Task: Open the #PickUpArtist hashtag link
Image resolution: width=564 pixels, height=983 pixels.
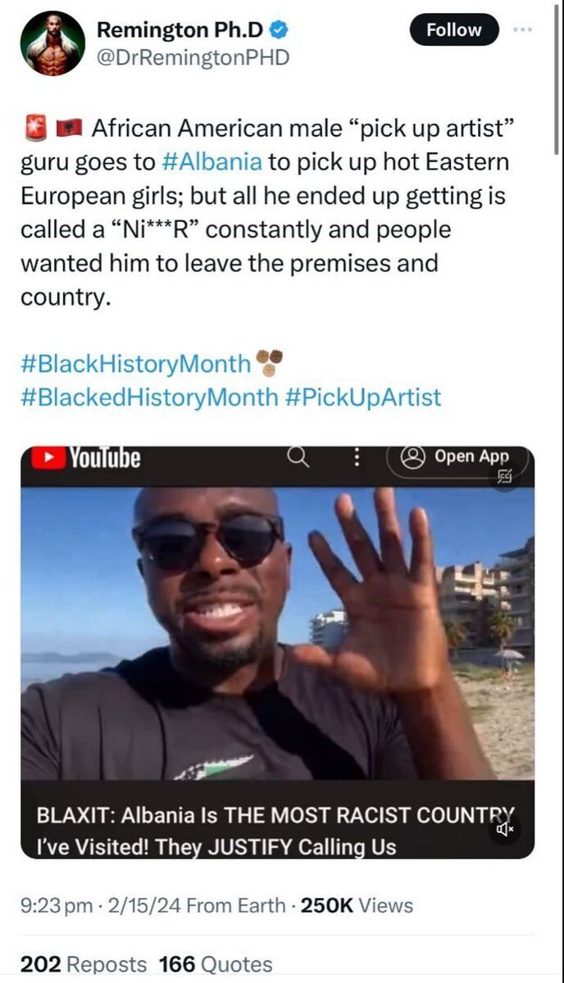Action: [x=363, y=397]
